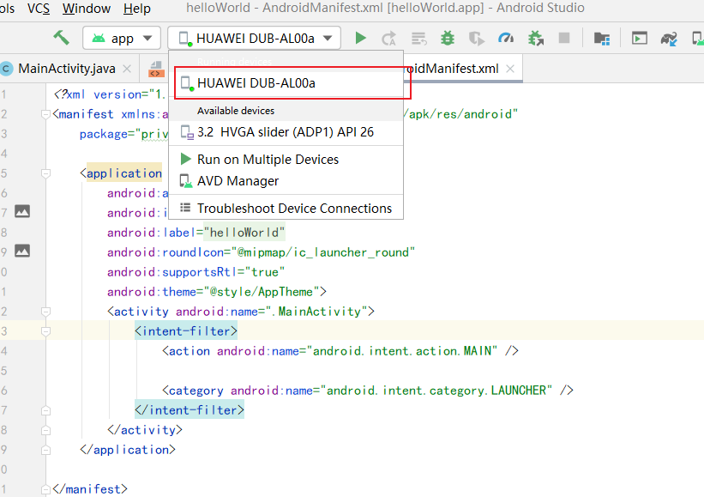
Task: Select the orange XML layout file tab
Action: tap(156, 69)
